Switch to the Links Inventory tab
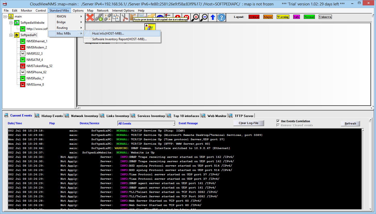Image resolution: width=376 pixels, height=214 pixels. tap(115, 116)
